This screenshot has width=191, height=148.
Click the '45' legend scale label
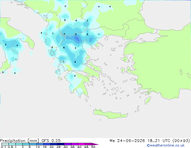pyautogui.click(x=86, y=147)
